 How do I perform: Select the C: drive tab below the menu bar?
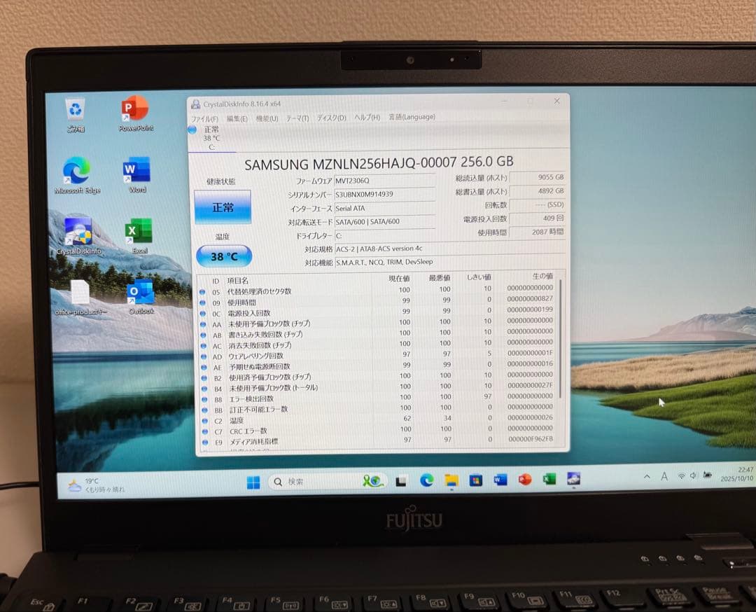208,138
